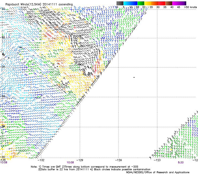Click the "-132" longitude label
The image size is (198, 174).
(x=41, y=160)
